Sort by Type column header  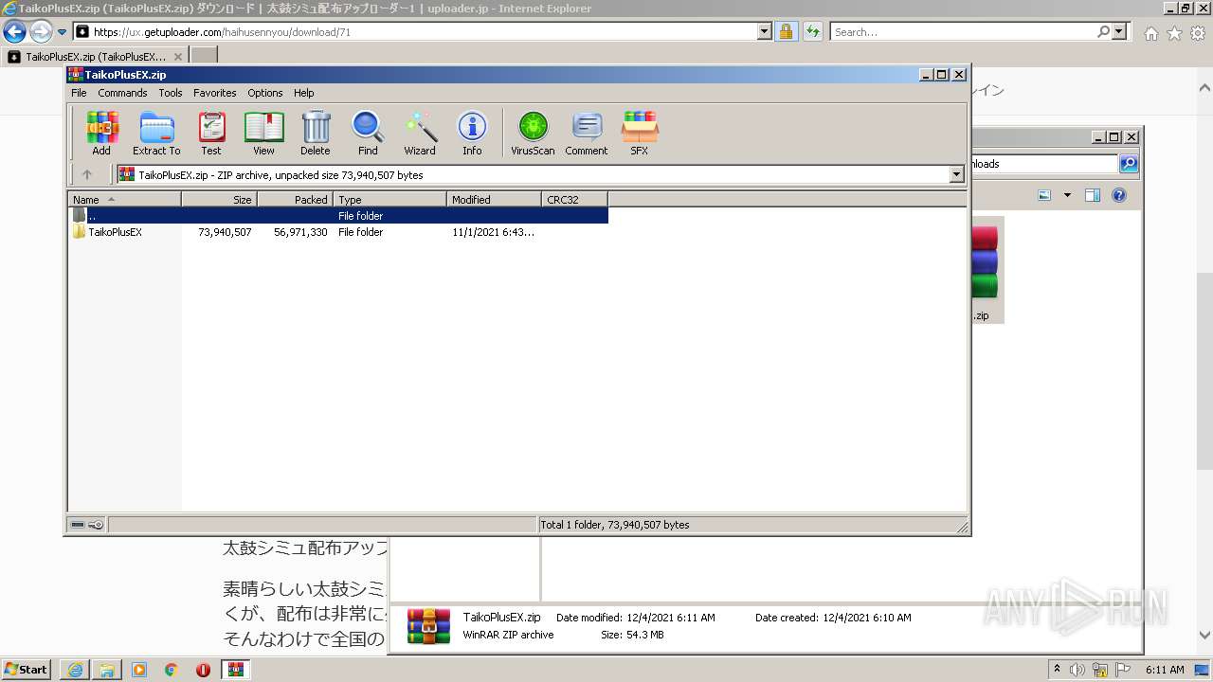click(389, 200)
